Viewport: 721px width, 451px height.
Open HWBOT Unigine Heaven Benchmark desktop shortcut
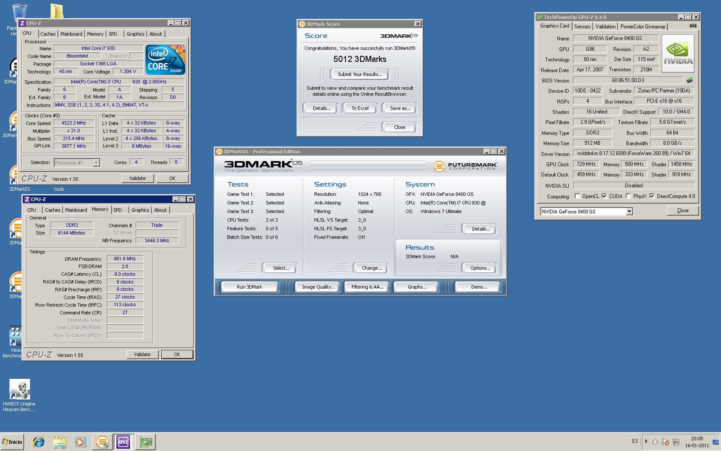[19, 396]
